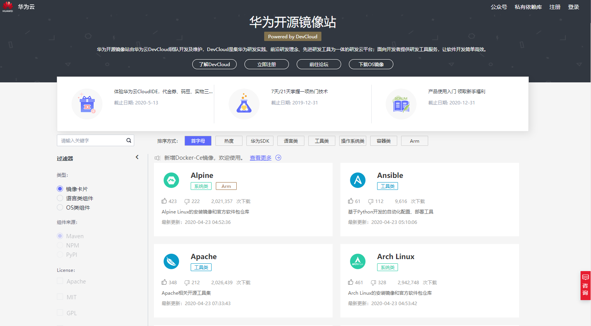This screenshot has width=591, height=326.
Task: Open 公众号 in top navigation
Action: (499, 7)
